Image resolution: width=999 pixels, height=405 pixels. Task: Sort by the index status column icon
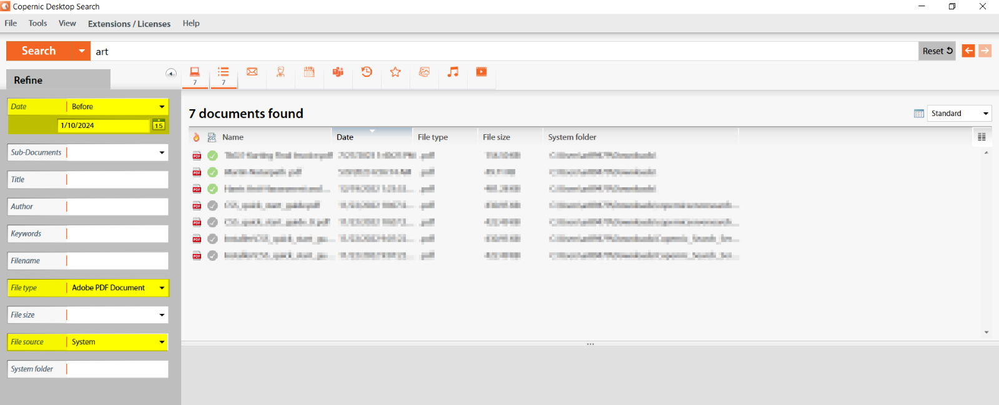(x=212, y=137)
